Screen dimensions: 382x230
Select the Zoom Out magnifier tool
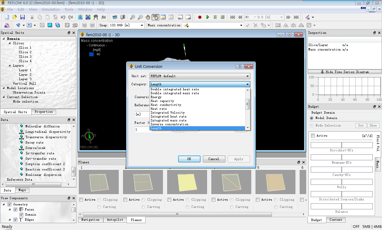pos(140,17)
